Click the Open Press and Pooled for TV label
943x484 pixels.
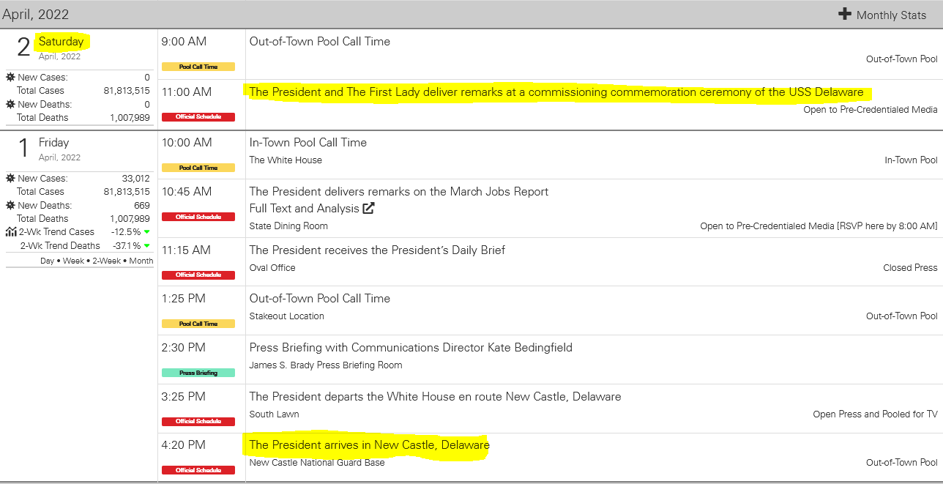[x=875, y=414]
